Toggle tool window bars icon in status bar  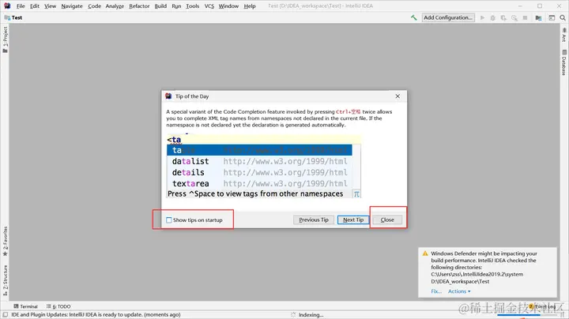point(5,314)
